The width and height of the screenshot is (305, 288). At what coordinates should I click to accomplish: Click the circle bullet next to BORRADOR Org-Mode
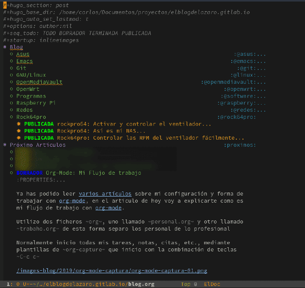tap(12, 173)
